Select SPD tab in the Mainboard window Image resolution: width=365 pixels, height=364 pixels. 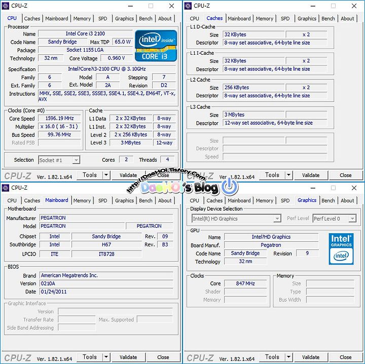coord(102,200)
